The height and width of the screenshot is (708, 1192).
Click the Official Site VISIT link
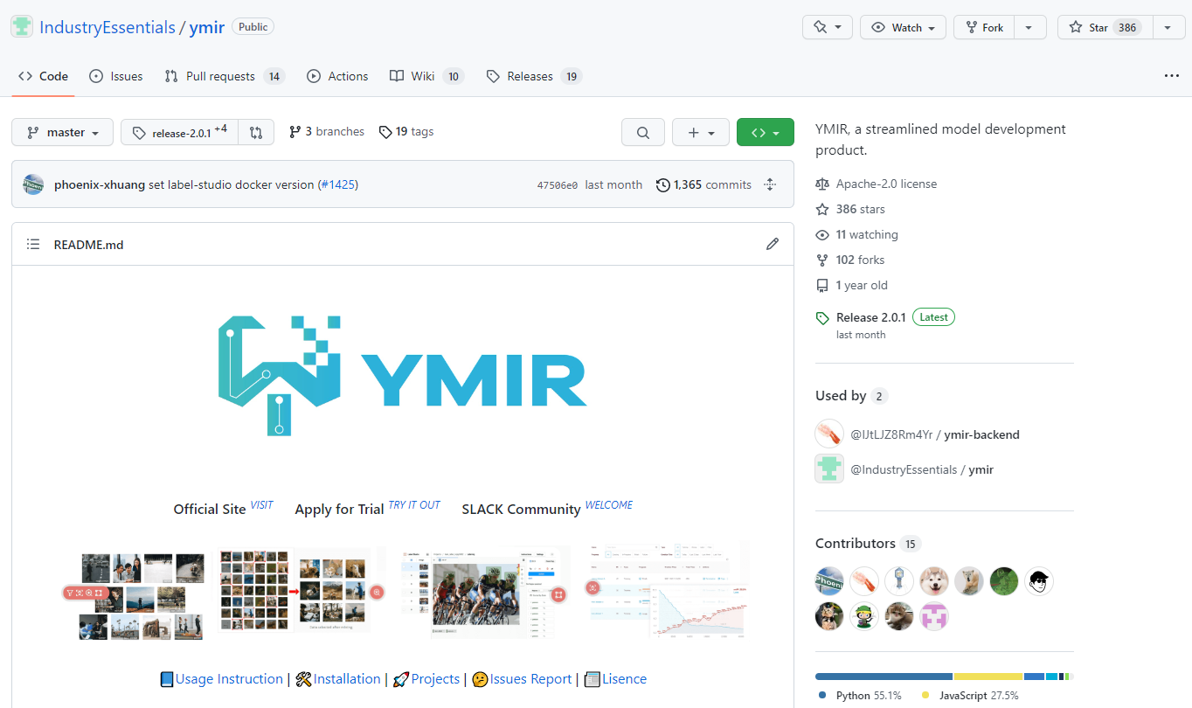pyautogui.click(x=261, y=505)
